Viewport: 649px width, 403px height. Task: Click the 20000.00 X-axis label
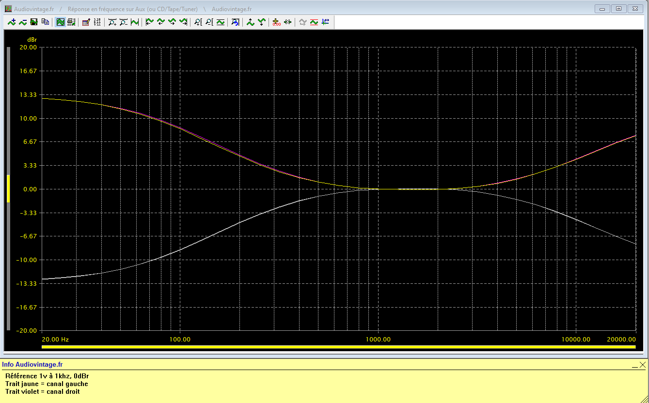click(x=621, y=340)
